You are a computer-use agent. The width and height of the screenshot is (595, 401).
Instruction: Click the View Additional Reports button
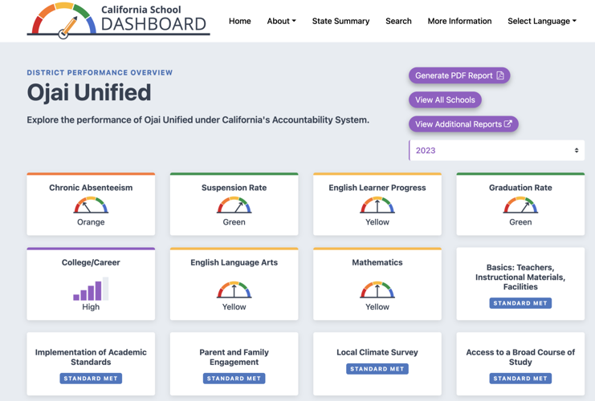(463, 124)
